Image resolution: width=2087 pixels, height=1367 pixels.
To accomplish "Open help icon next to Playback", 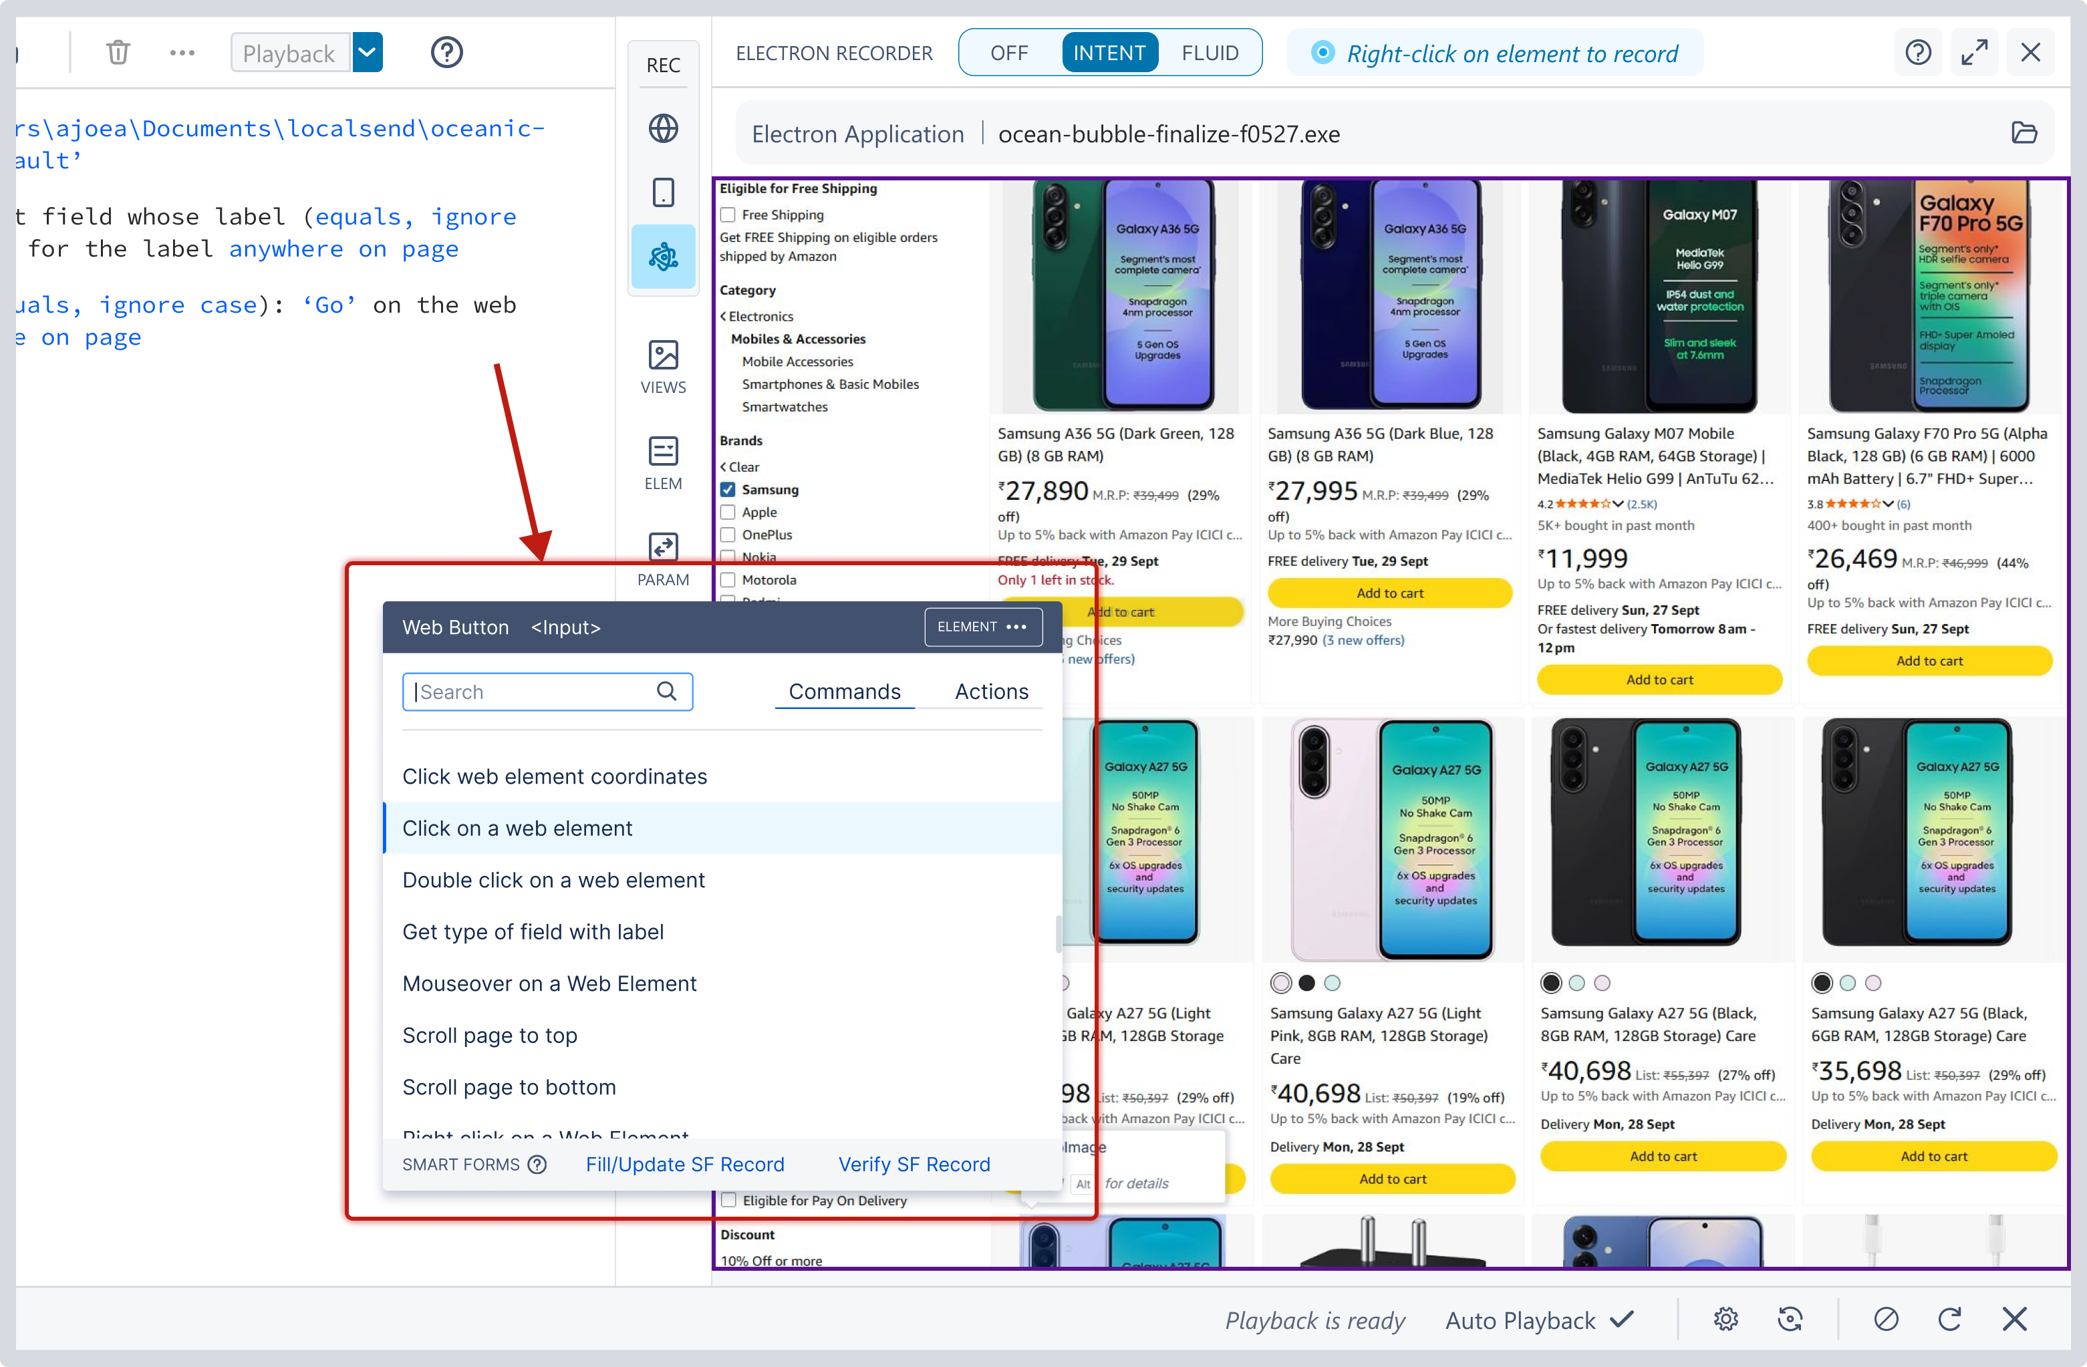I will (x=446, y=53).
